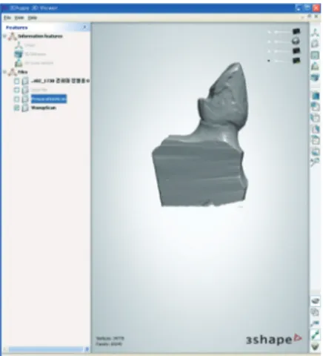
Task: Click the topmost black thumbnail in the viewport overlay
Action: click(x=296, y=31)
